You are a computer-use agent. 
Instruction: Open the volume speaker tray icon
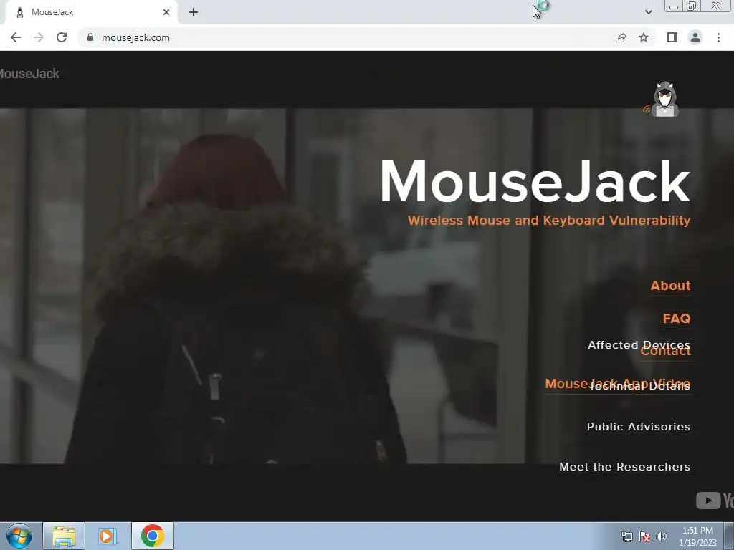[x=662, y=536]
